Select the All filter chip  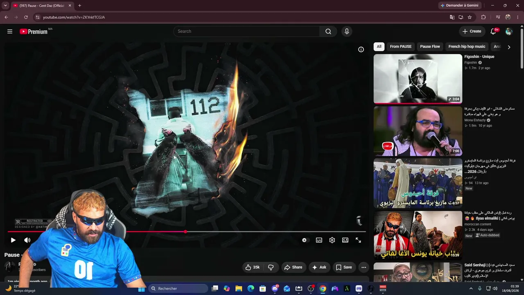point(379,47)
